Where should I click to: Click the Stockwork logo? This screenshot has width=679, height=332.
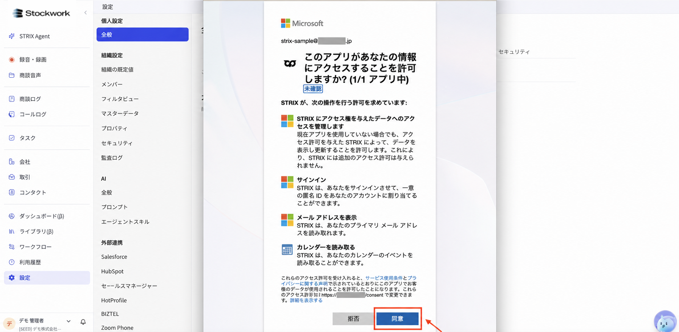[41, 13]
